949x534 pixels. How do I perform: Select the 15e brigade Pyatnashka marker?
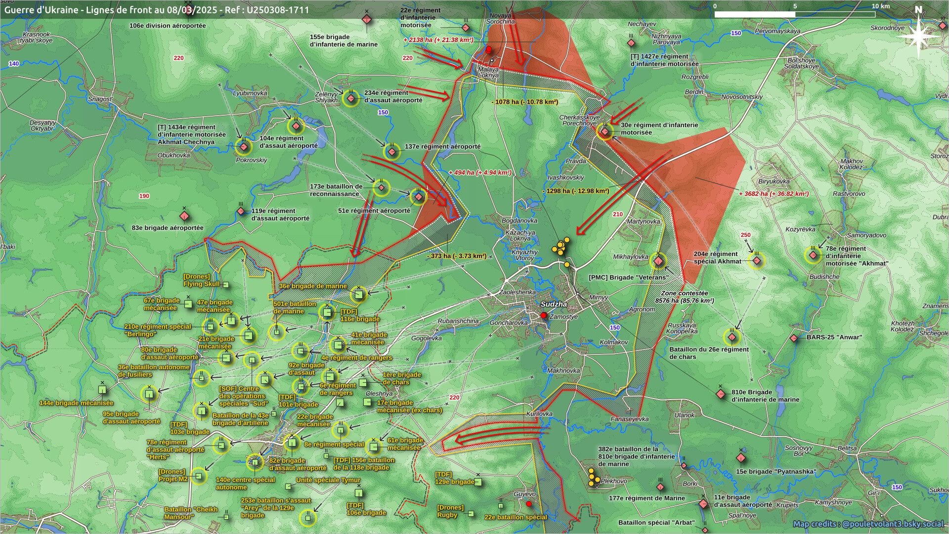[x=740, y=458]
